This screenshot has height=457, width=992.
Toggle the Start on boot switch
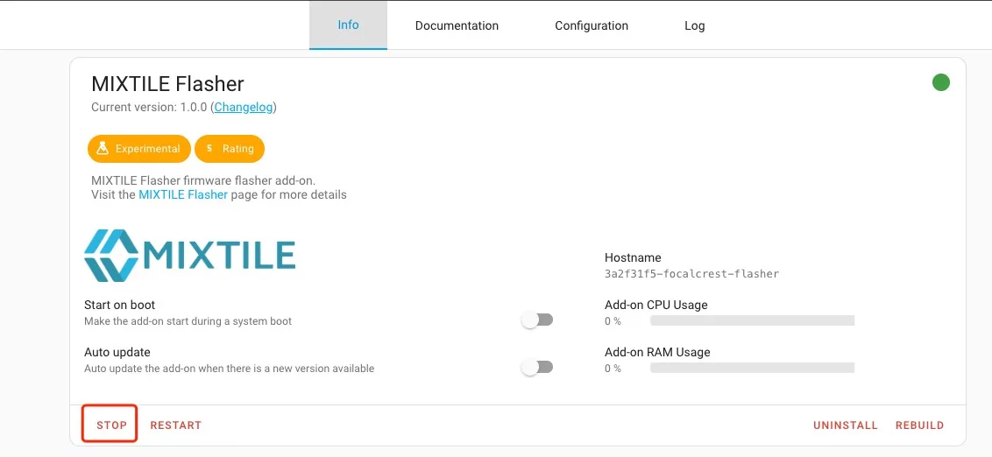[x=537, y=320]
